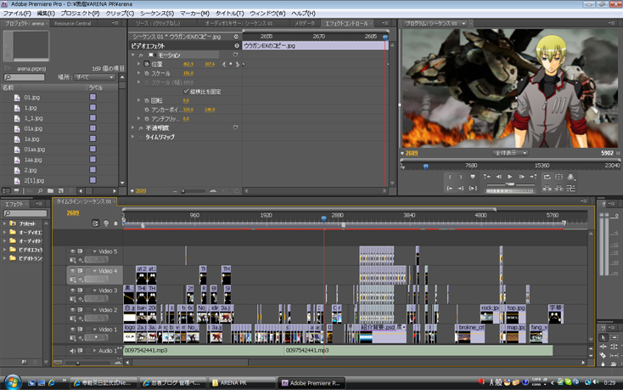
Task: Select 01a.jpg in the project list
Action: [33, 128]
